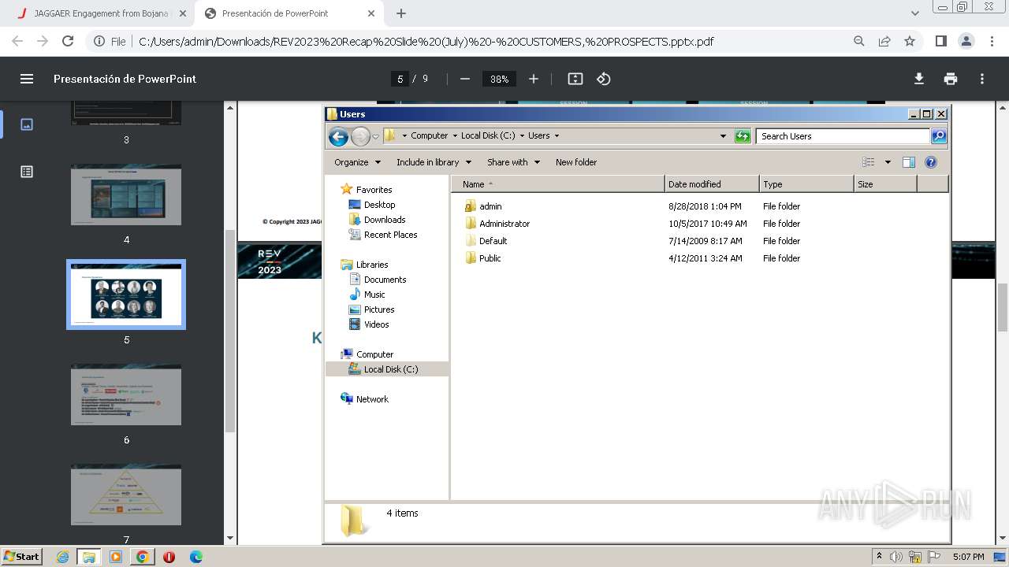Click the zoom in plus icon
This screenshot has height=567, width=1009.
(534, 79)
